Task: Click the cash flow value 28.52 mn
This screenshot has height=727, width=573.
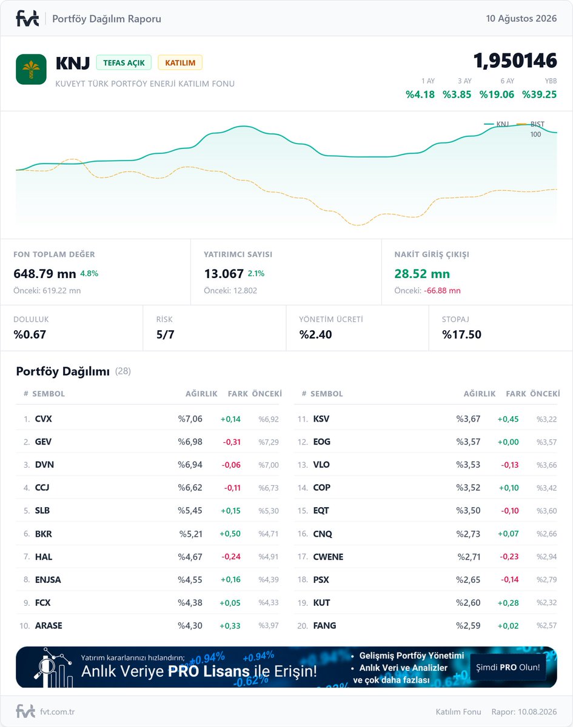Action: [x=422, y=274]
